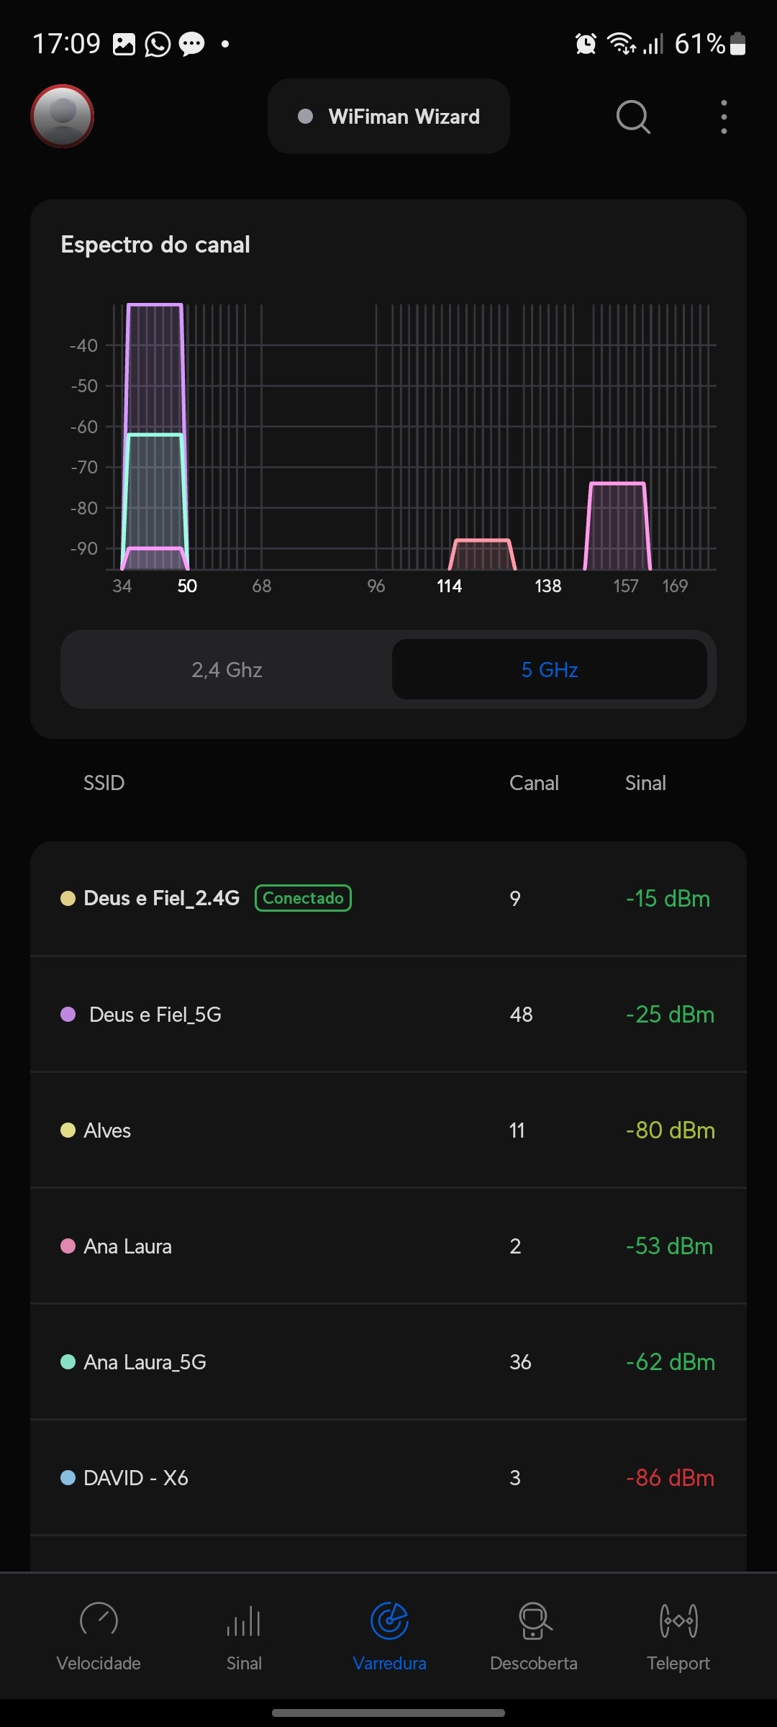Open the three-dot overflow menu
Viewport: 777px width, 1727px height.
(x=724, y=117)
